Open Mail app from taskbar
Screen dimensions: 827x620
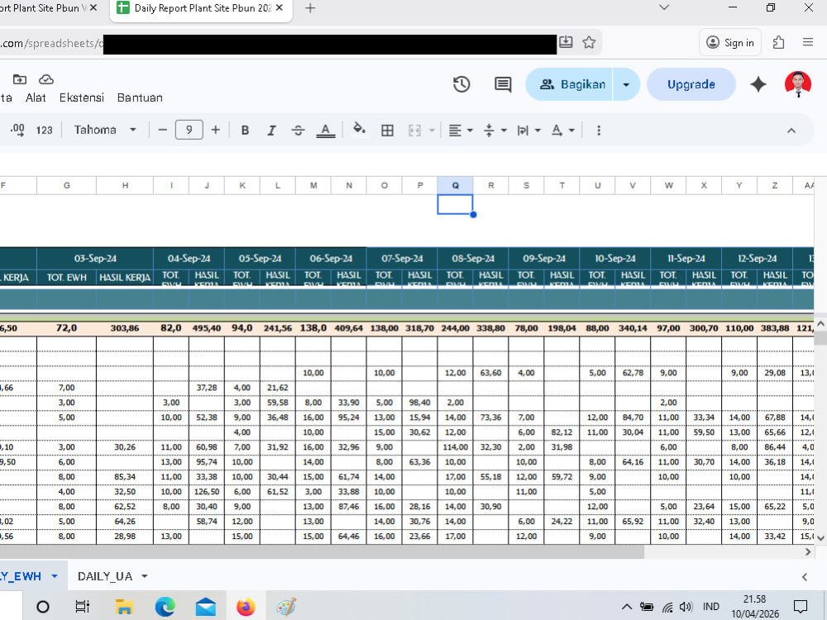(x=206, y=607)
